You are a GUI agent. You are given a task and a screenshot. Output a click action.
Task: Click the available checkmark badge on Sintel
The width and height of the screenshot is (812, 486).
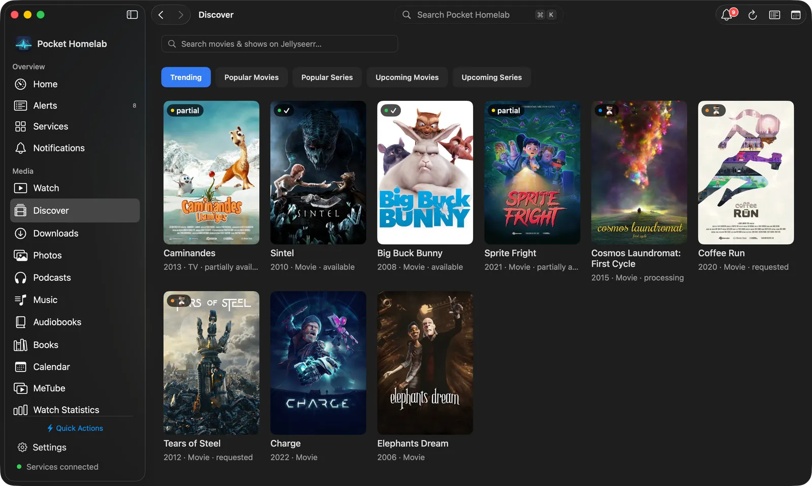(x=284, y=110)
